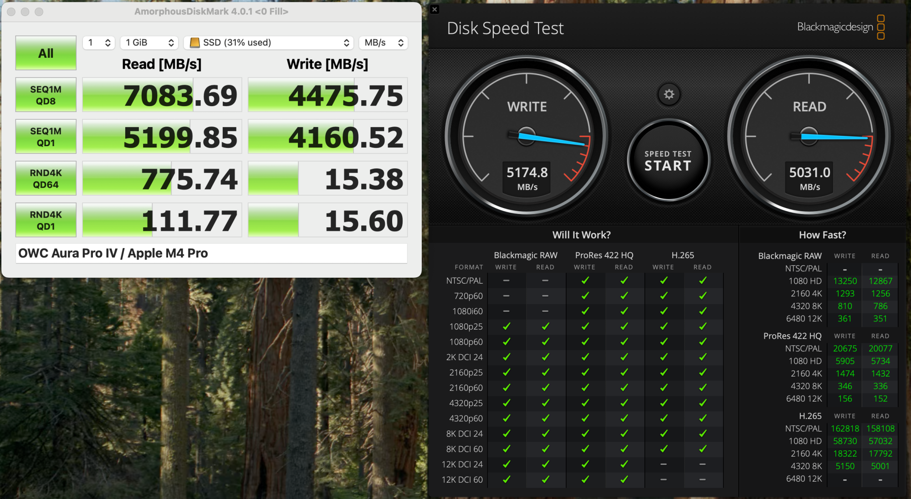
Task: Click the NTSC/PAL ProRes 422 HQ write checkmark
Action: tap(585, 280)
